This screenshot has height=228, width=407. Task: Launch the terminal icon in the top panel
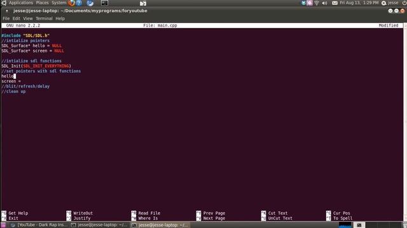coord(104,3)
